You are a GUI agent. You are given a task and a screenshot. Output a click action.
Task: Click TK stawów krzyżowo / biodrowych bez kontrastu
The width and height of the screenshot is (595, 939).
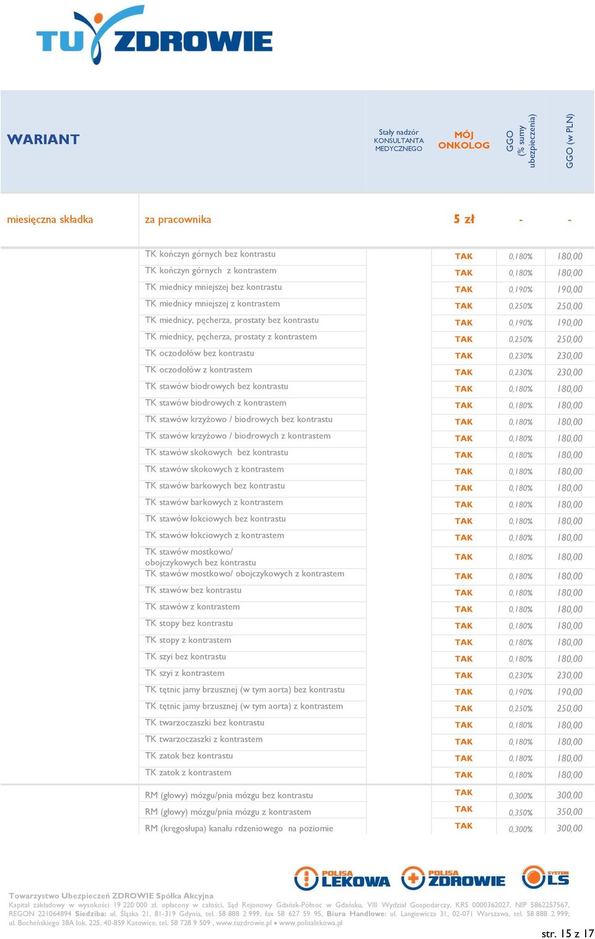[x=239, y=420]
